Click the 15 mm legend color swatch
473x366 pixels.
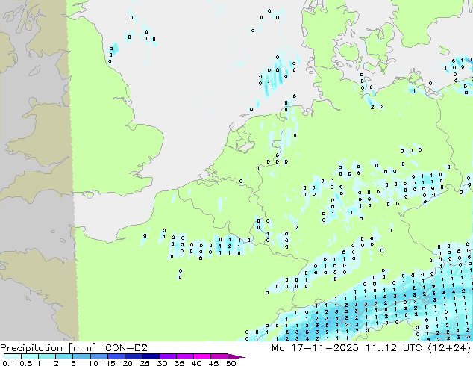click(x=116, y=356)
